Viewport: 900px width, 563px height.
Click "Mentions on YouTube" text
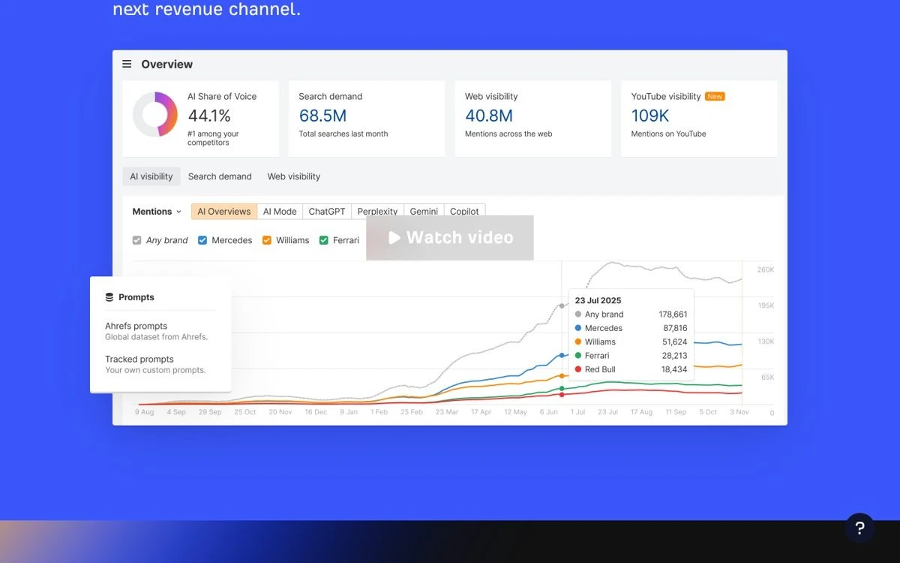point(669,134)
